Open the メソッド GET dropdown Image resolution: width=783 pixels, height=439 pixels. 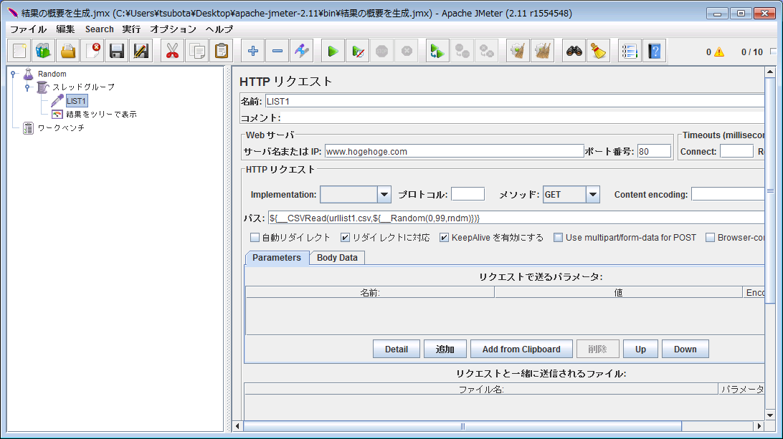(593, 195)
